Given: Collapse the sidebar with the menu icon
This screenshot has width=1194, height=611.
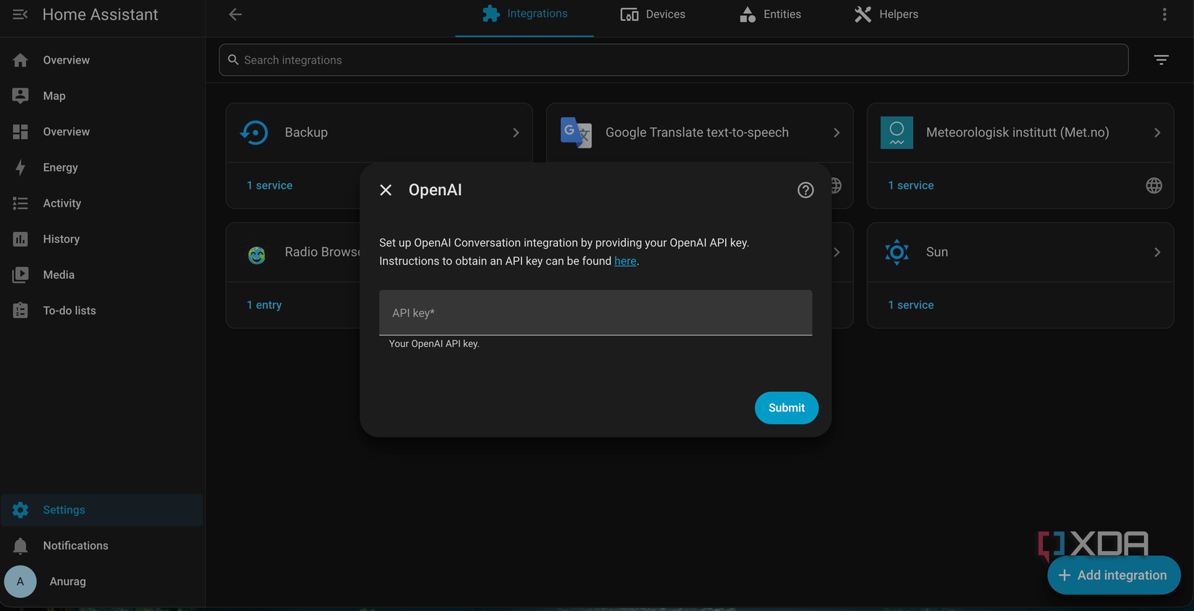Looking at the screenshot, I should (20, 14).
